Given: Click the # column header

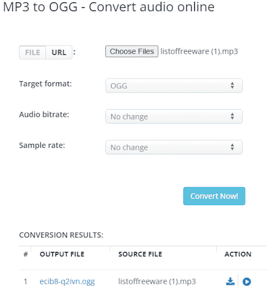Looking at the screenshot, I should [x=26, y=254].
